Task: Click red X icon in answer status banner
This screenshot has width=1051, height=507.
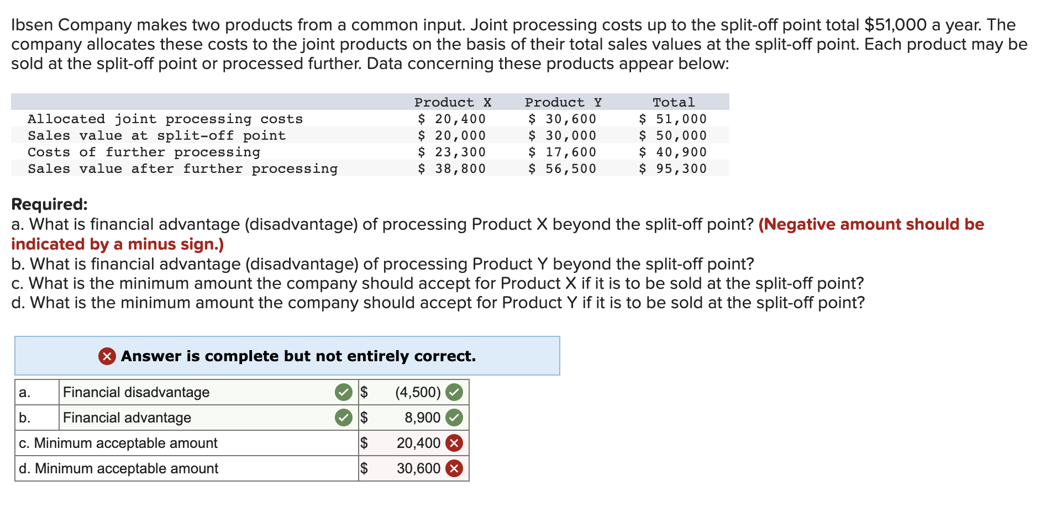Action: click(x=107, y=356)
